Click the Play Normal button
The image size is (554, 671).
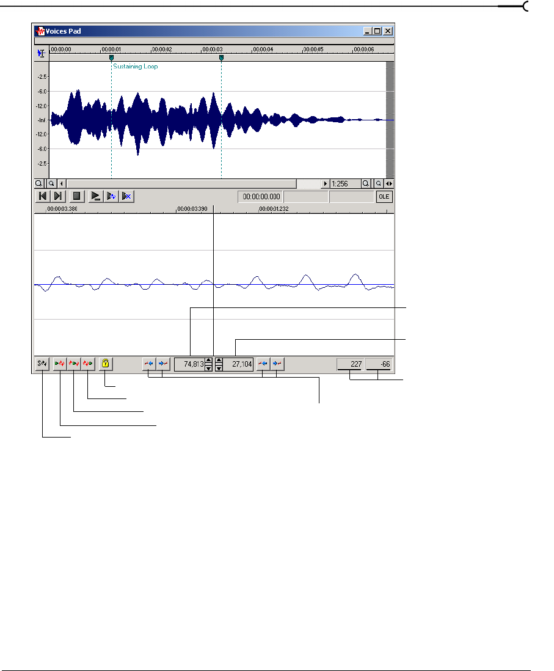pyautogui.click(x=95, y=196)
